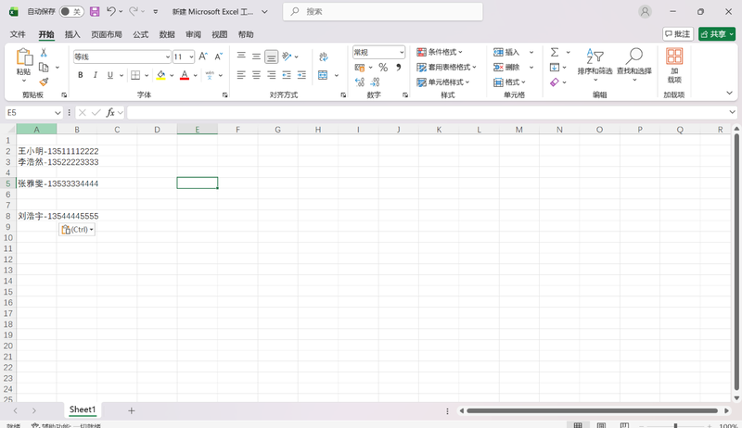Apply Italic formatting
This screenshot has height=428, width=742.
pyautogui.click(x=96, y=75)
